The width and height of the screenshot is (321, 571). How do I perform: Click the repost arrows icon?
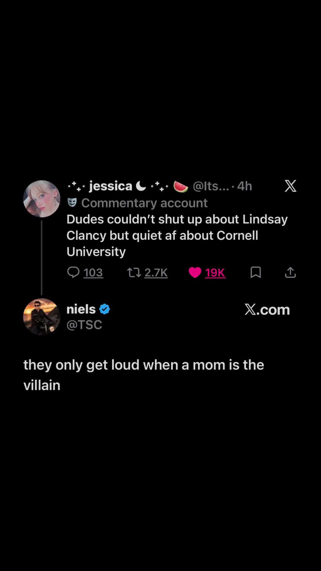(134, 272)
